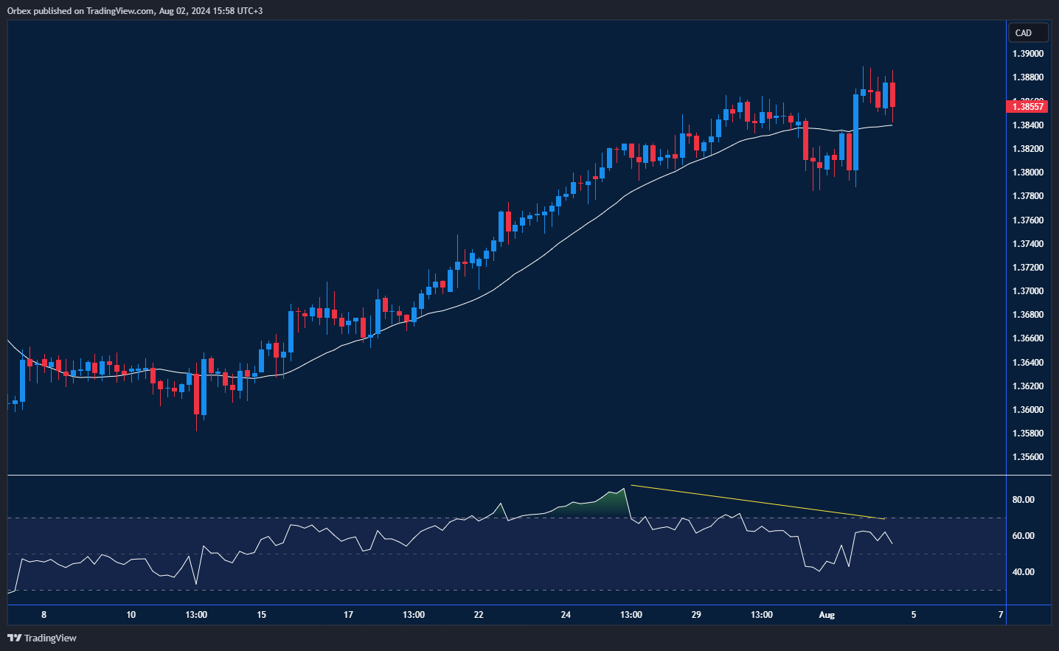Click the 40.00 RSI scale label

1023,572
